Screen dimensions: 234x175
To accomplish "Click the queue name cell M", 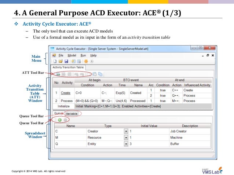I will (x=70, y=138).
